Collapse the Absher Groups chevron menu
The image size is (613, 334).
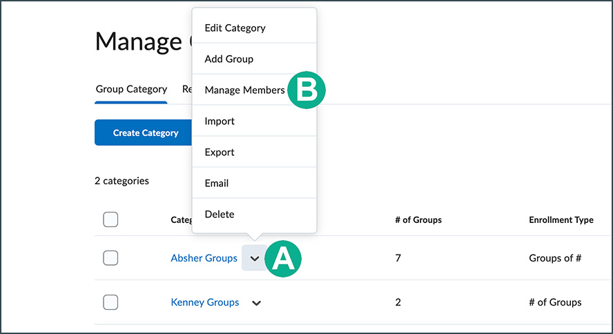tap(255, 258)
